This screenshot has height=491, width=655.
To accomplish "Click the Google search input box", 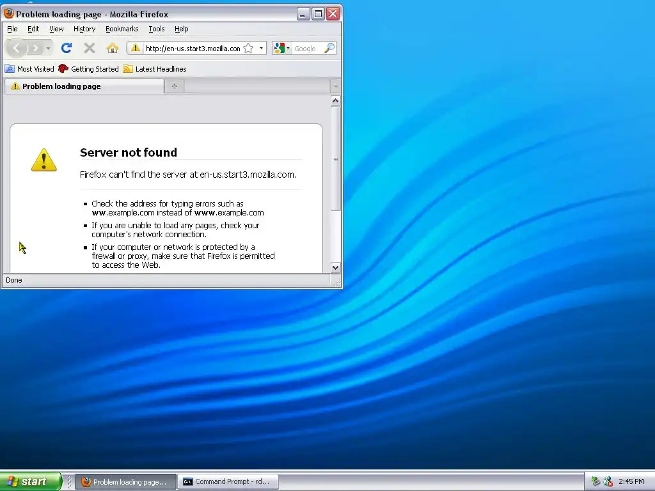I will [308, 49].
